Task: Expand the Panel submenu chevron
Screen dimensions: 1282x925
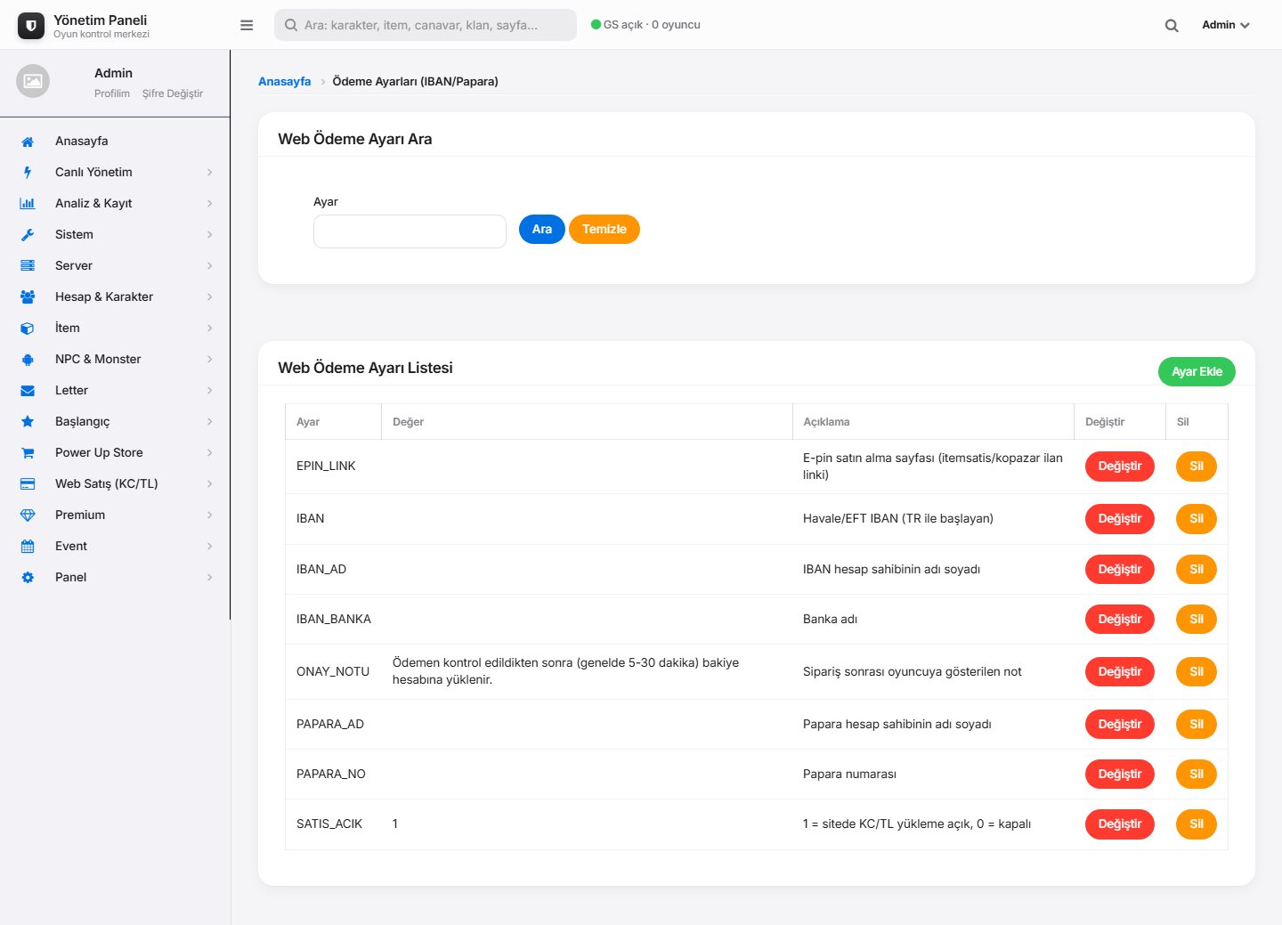Action: coord(210,578)
